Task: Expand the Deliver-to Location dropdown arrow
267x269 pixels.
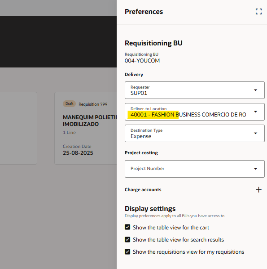Action: coord(255,112)
